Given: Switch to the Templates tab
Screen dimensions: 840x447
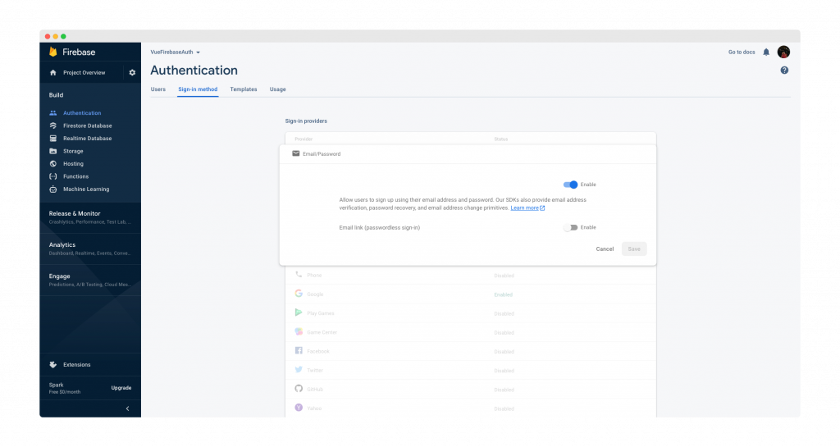Looking at the screenshot, I should pos(243,89).
